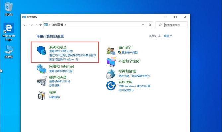
Task: Open the 添加设备 link
Action: point(54,85)
